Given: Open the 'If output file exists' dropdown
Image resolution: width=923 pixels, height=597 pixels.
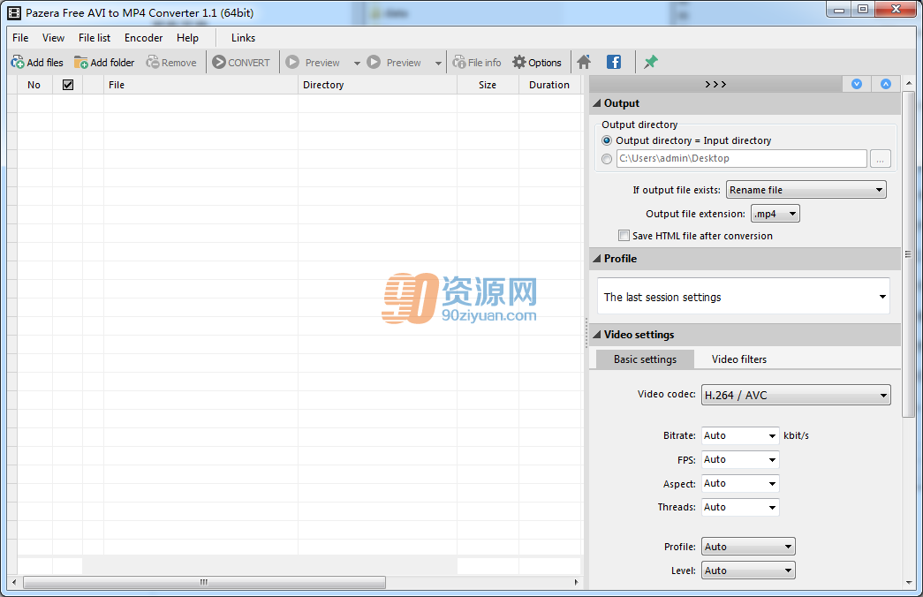Looking at the screenshot, I should tap(806, 190).
